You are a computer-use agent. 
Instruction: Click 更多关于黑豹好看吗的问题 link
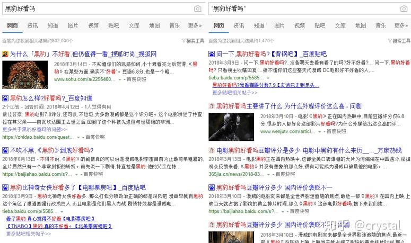(34, 130)
